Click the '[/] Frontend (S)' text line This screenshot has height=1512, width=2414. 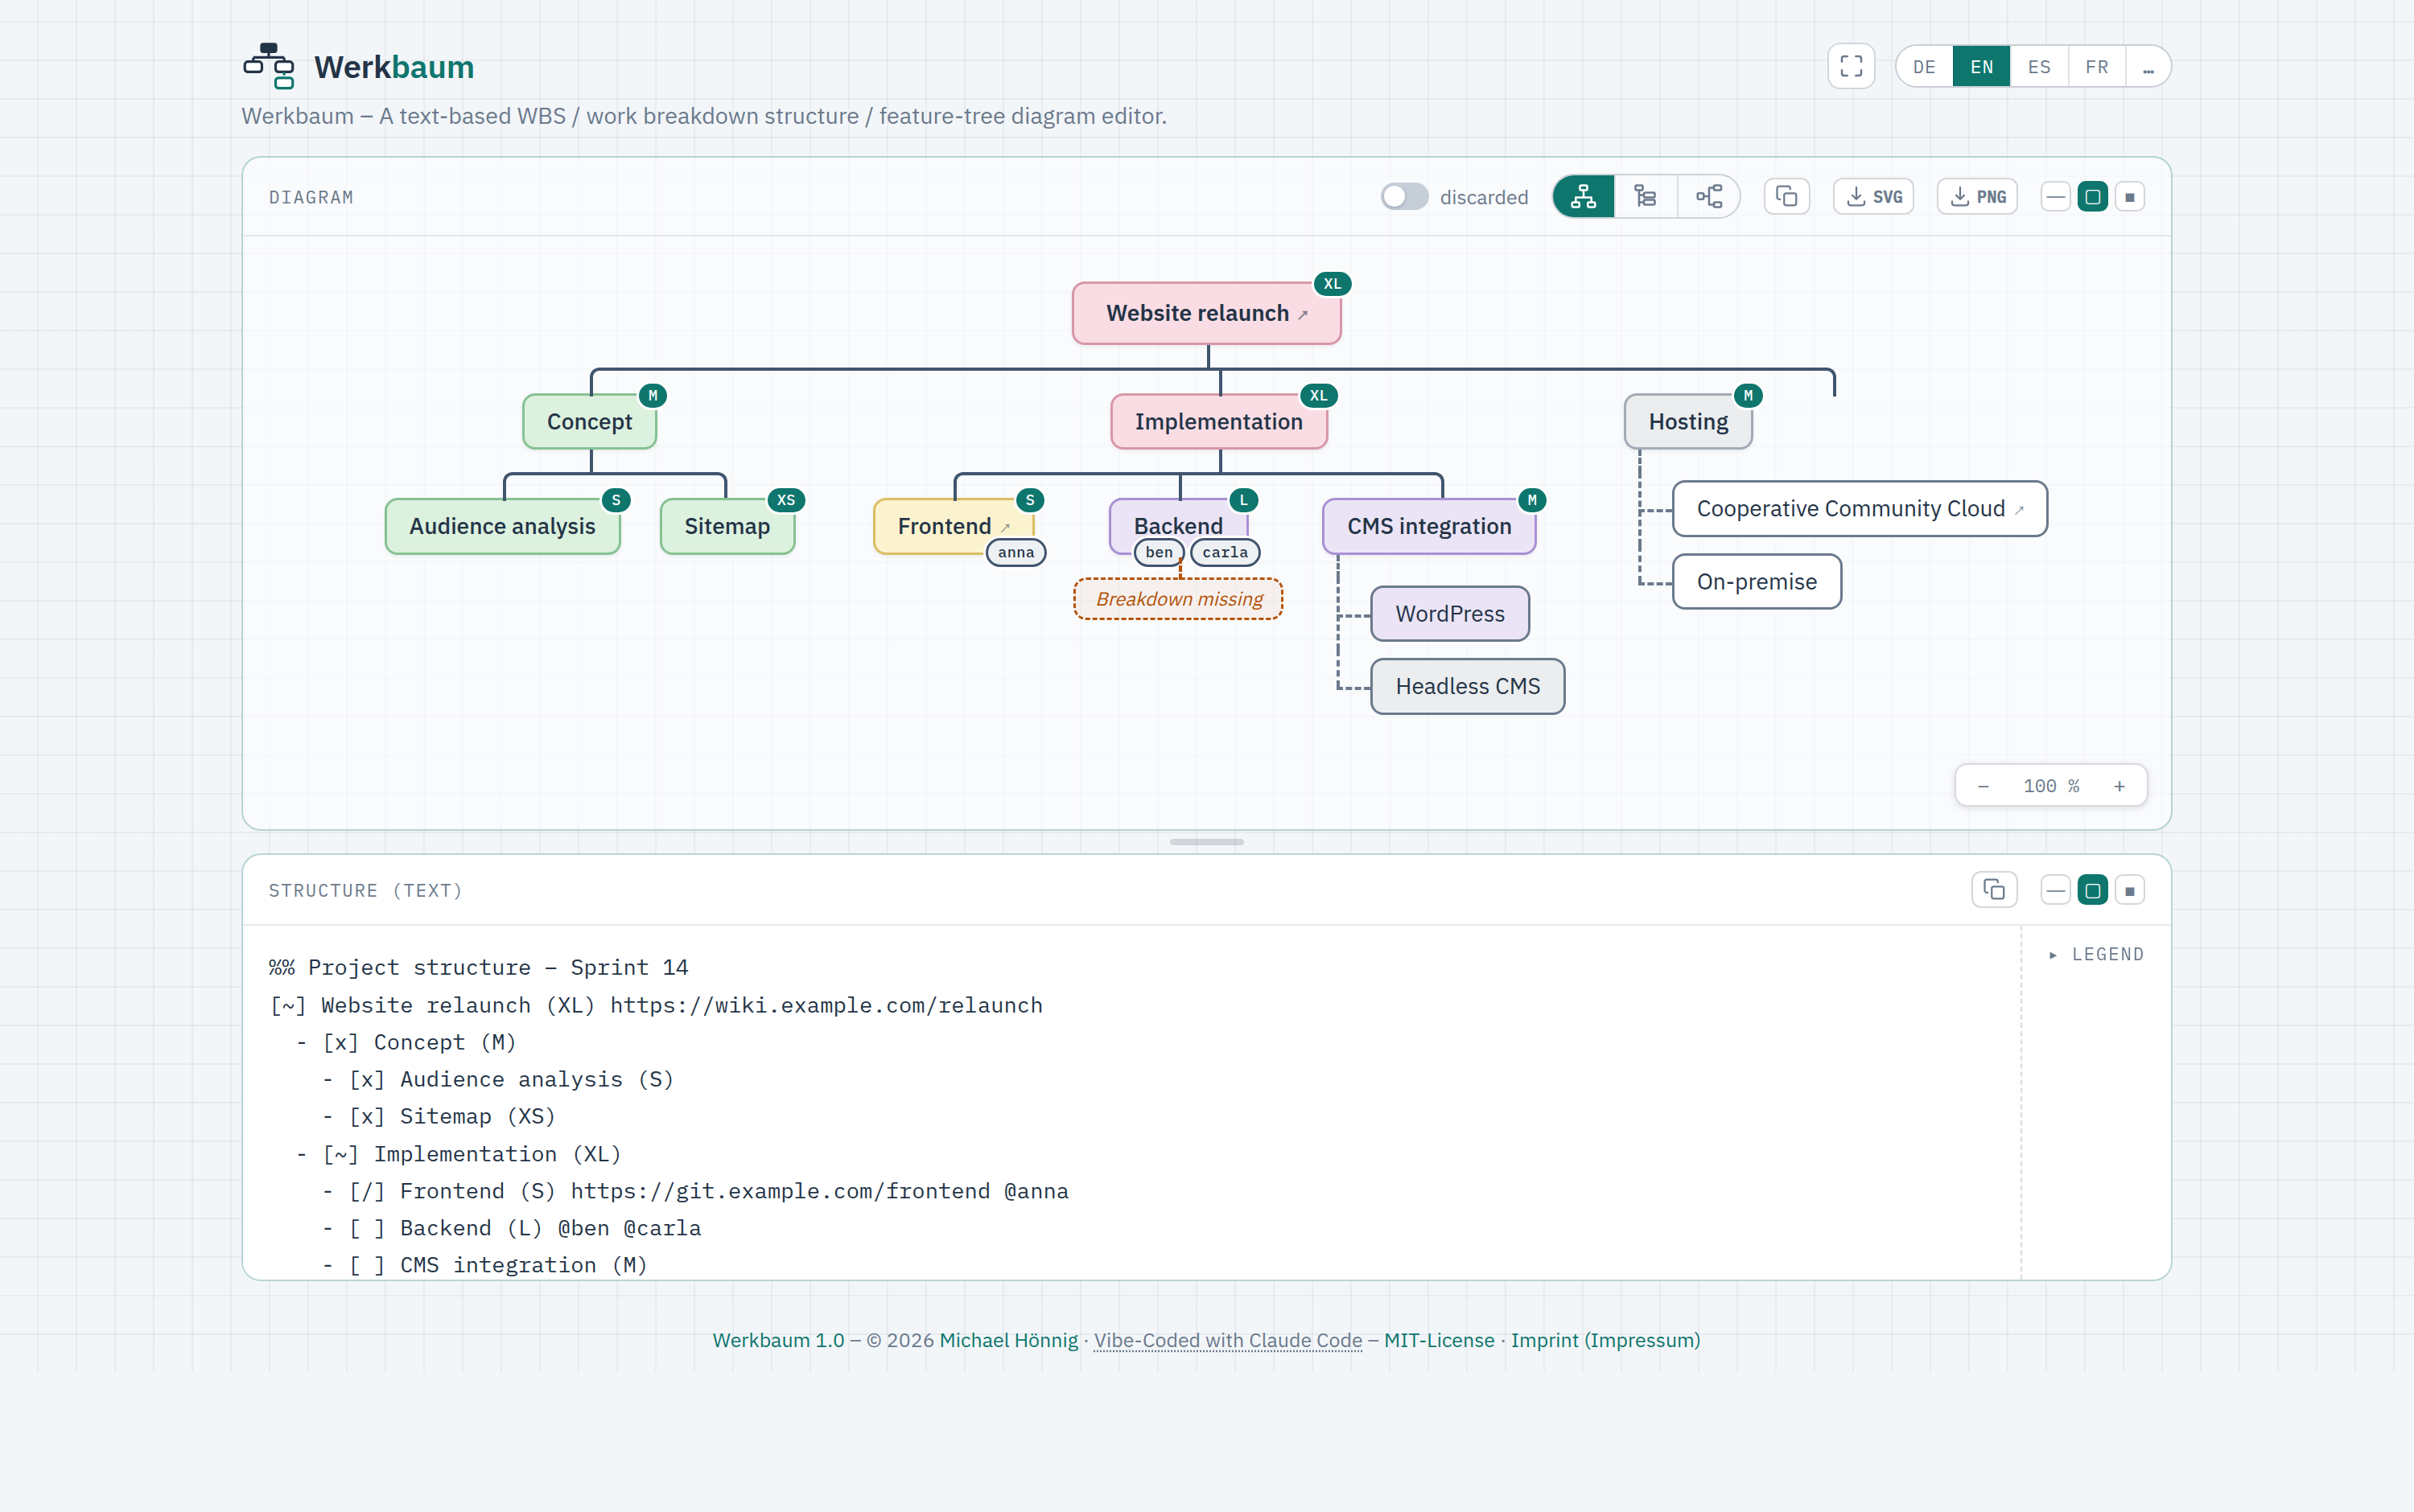(x=694, y=1191)
